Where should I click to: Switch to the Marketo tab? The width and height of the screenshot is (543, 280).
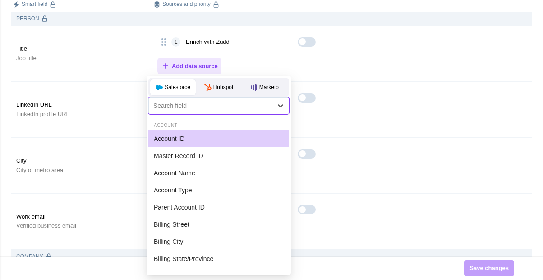265,87
